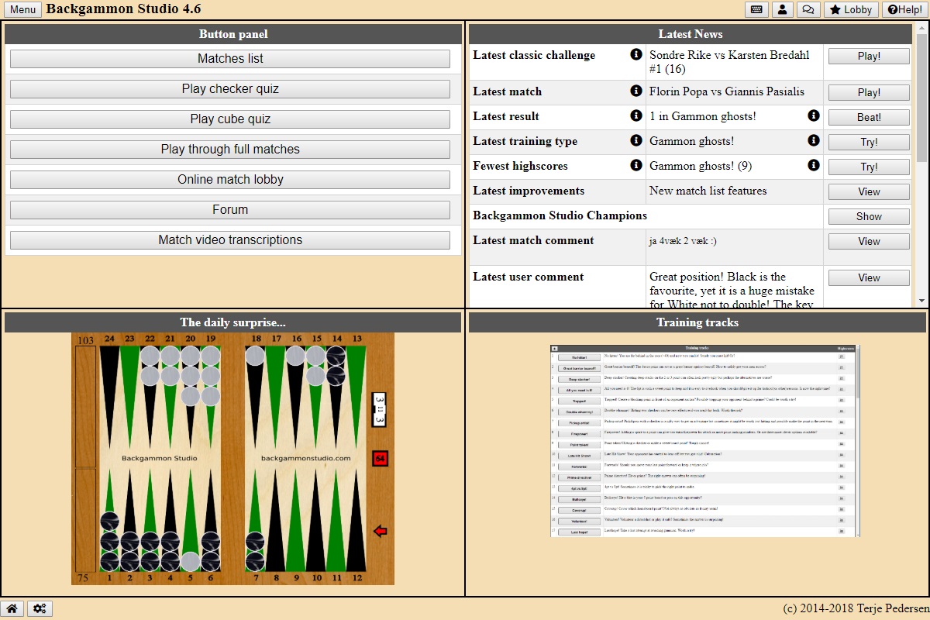Click the Latest News scrollbar down arrow
The image size is (930, 620).
click(x=921, y=301)
